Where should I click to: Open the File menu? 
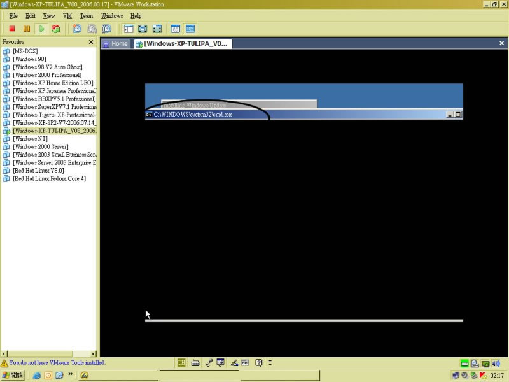coord(13,16)
